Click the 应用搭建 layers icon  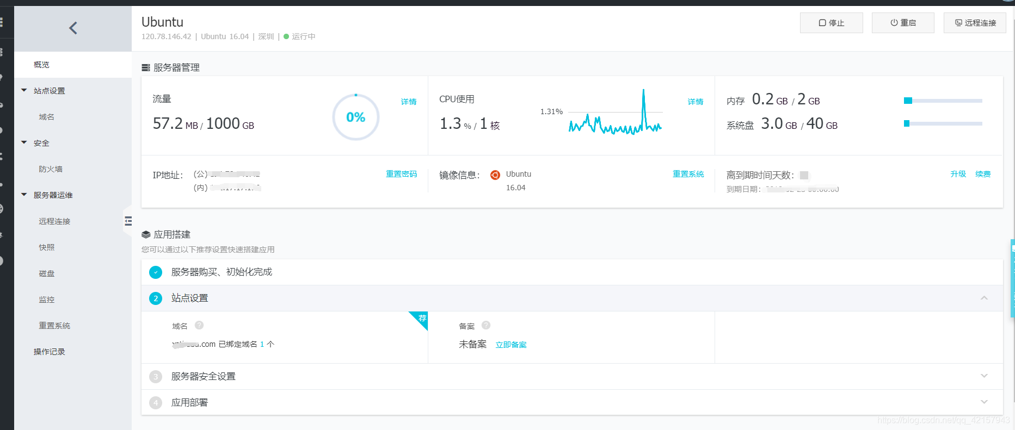point(146,235)
